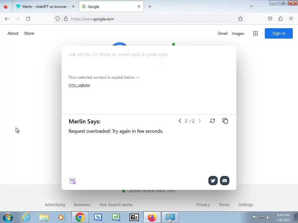Expand the list all tabs chevron

pos(251,6)
